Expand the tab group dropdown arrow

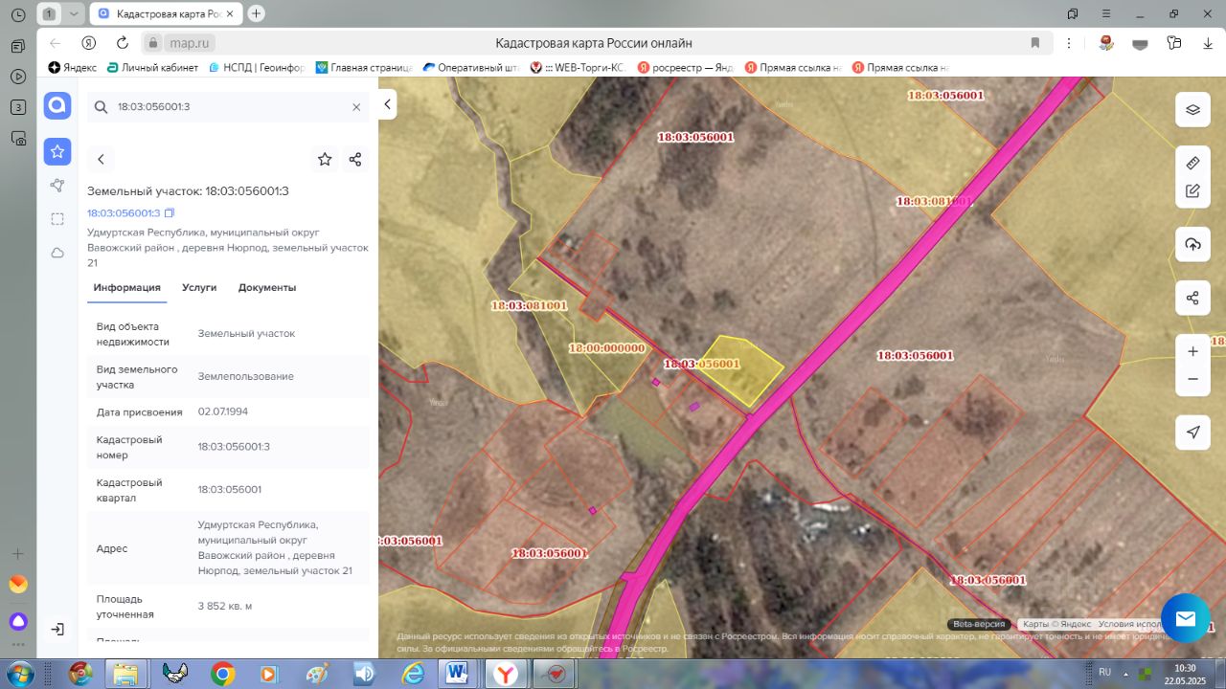click(74, 13)
